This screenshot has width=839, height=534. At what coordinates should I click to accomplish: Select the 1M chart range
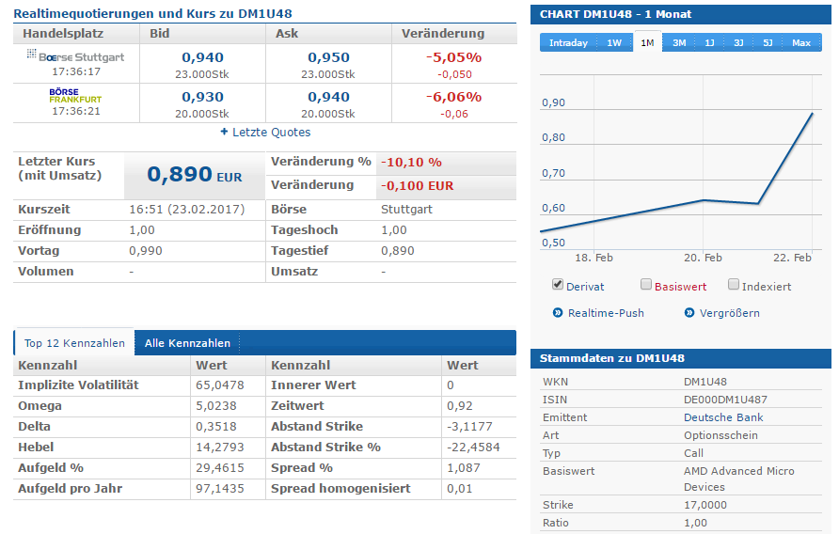(647, 43)
